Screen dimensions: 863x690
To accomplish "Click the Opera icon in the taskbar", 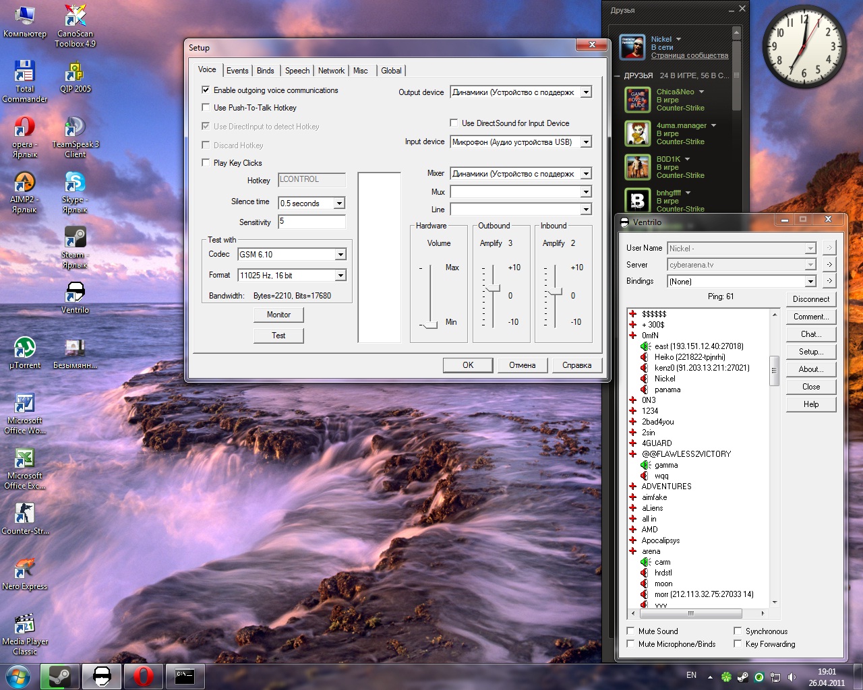I will coord(143,677).
